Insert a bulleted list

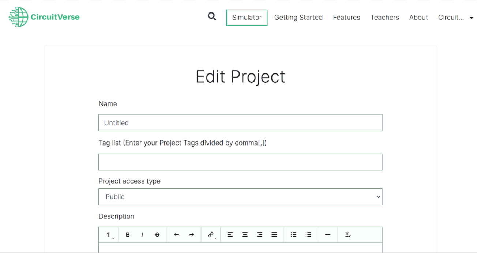point(293,235)
